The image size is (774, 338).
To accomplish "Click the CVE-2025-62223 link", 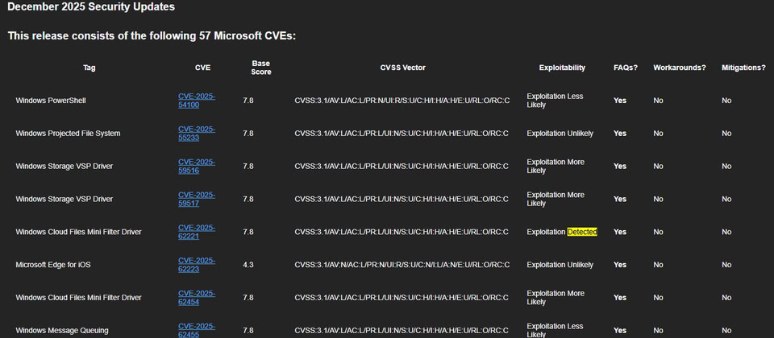I will pos(196,265).
